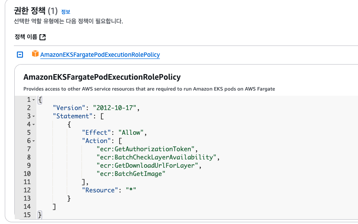Screen dimensions: 358x224
Task: Click "ecr:GetAuthorizationToken" action line
Action: click(x=146, y=149)
